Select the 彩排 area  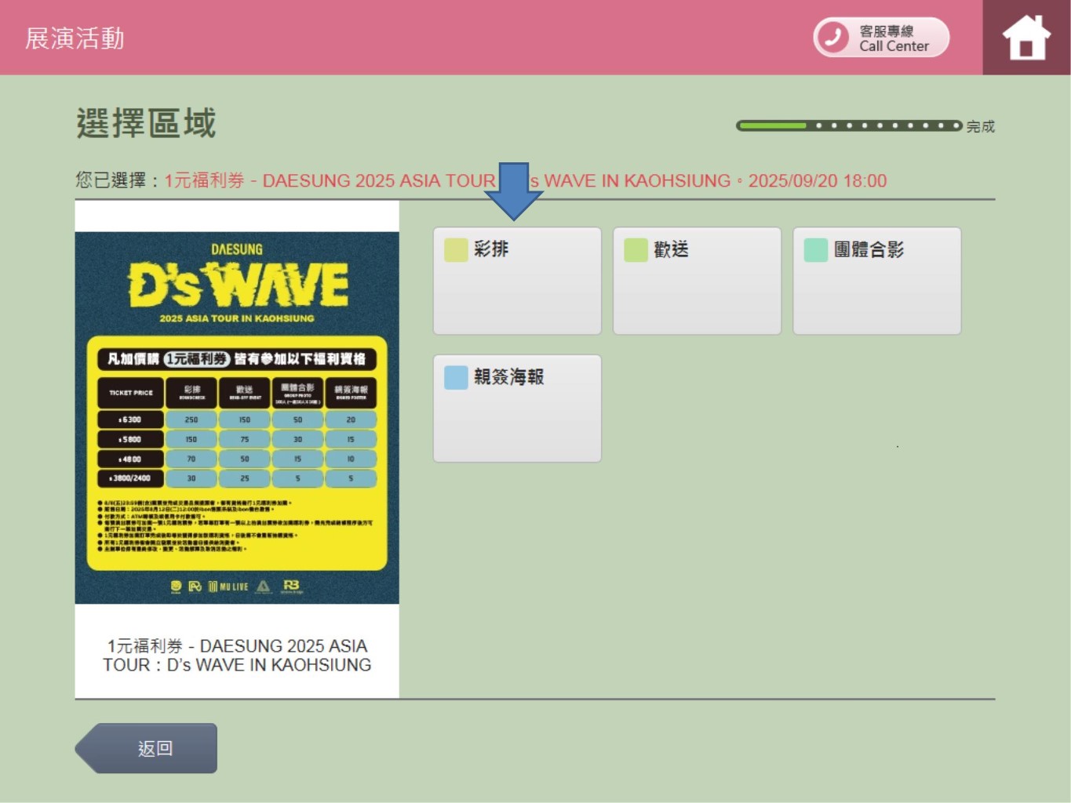coord(517,282)
